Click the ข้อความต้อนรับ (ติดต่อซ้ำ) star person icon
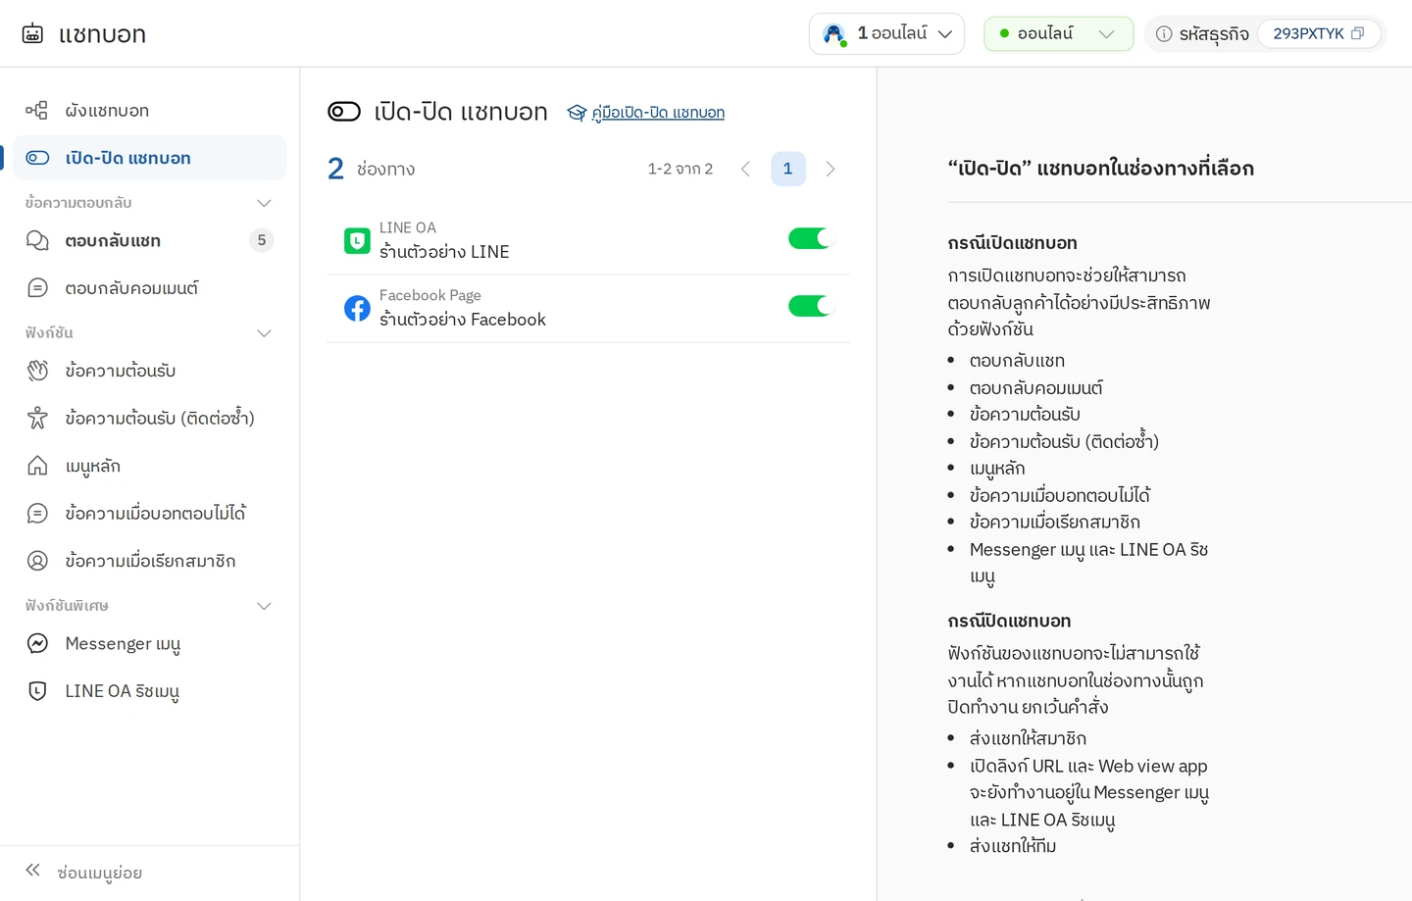Viewport: 1412px width, 901px height. click(x=37, y=418)
